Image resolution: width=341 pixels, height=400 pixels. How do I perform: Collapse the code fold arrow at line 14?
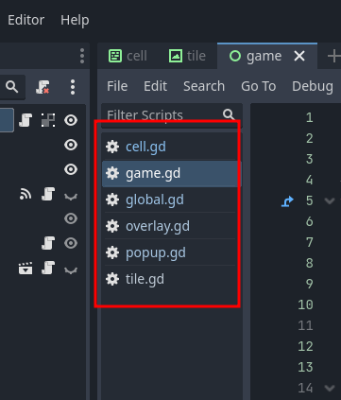[x=330, y=388]
